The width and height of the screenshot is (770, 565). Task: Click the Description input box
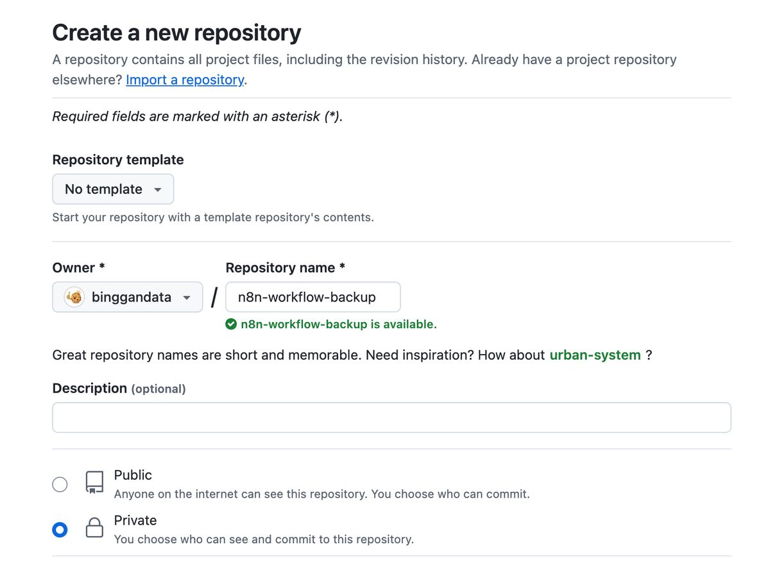tap(391, 417)
